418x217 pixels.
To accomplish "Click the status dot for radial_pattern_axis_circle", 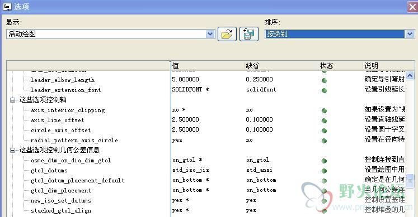I will tap(324, 141).
